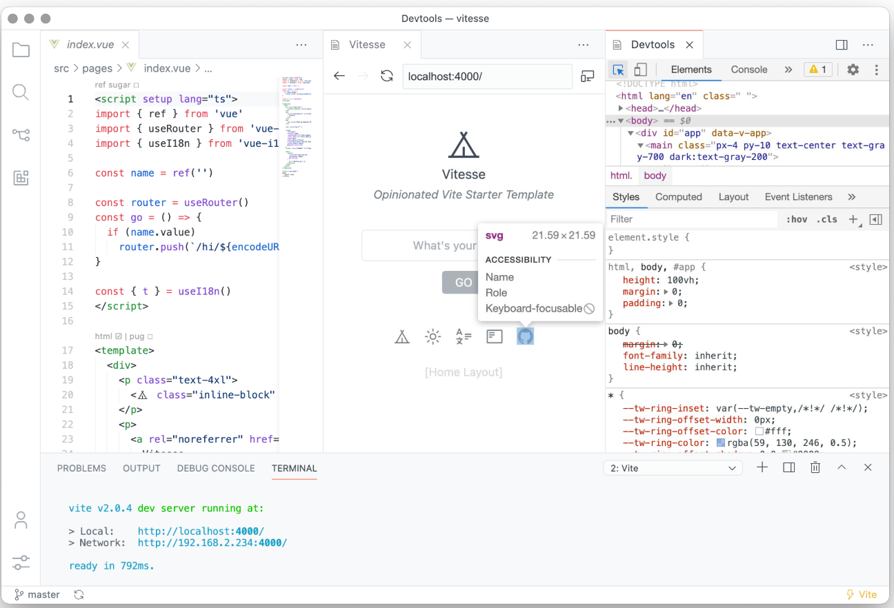Image resolution: width=894 pixels, height=608 pixels.
Task: Expand the padding shorthand property
Action: [670, 303]
